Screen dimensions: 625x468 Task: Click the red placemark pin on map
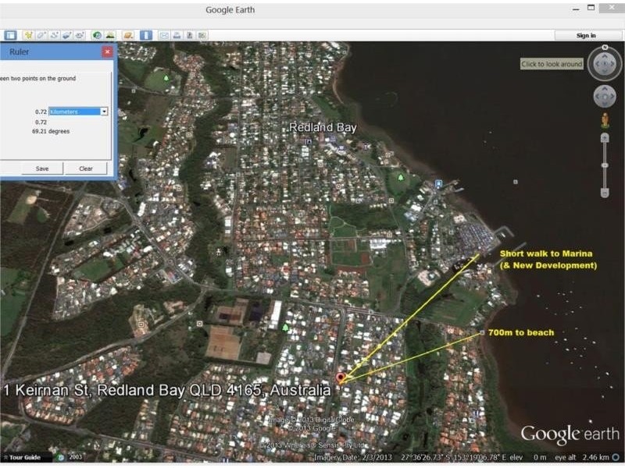point(340,378)
